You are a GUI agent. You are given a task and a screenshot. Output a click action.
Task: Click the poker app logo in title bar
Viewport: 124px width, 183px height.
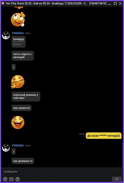pos(3,3)
